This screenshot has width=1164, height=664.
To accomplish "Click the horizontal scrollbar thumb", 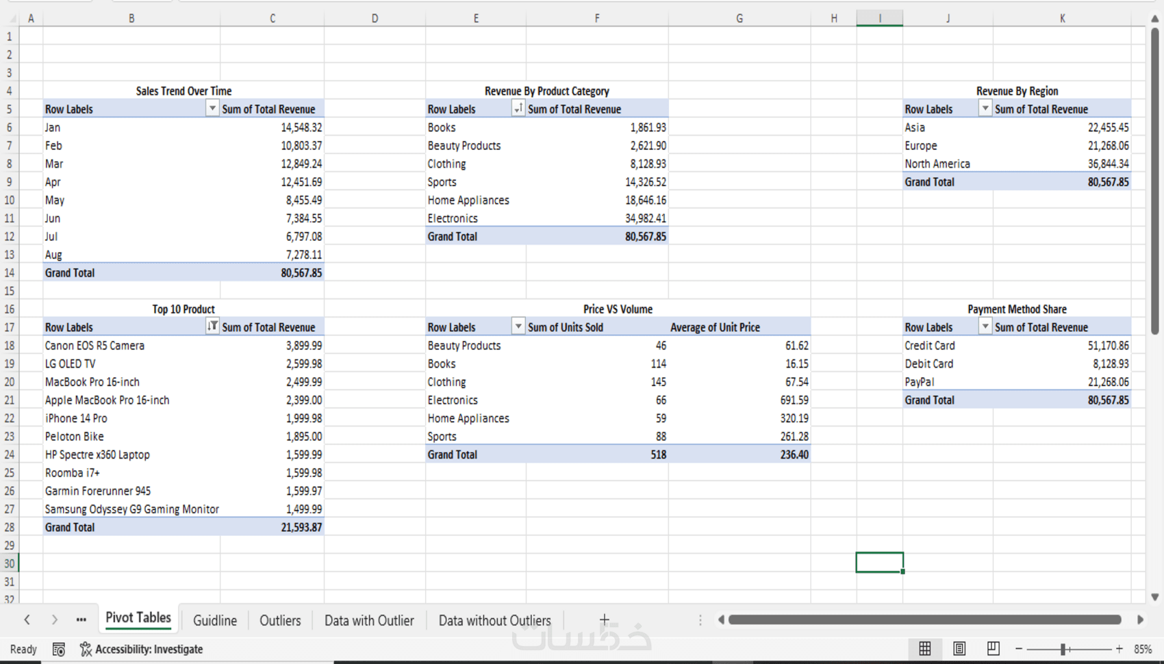I will point(925,620).
